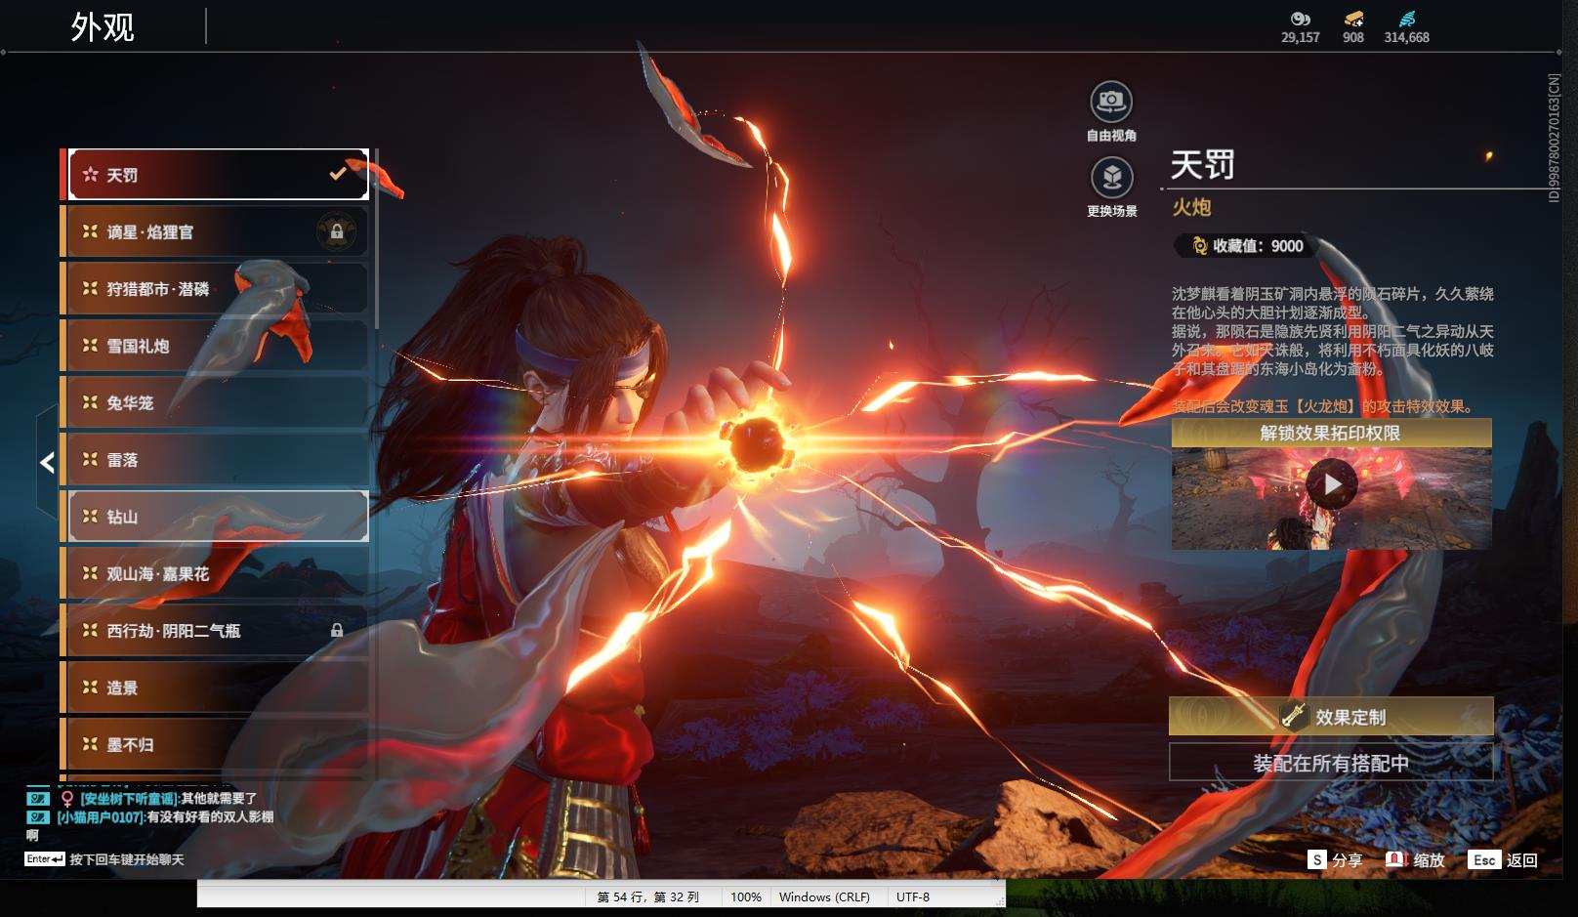
Task: Click the 解锁效果拓印权限 button
Action: point(1331,433)
